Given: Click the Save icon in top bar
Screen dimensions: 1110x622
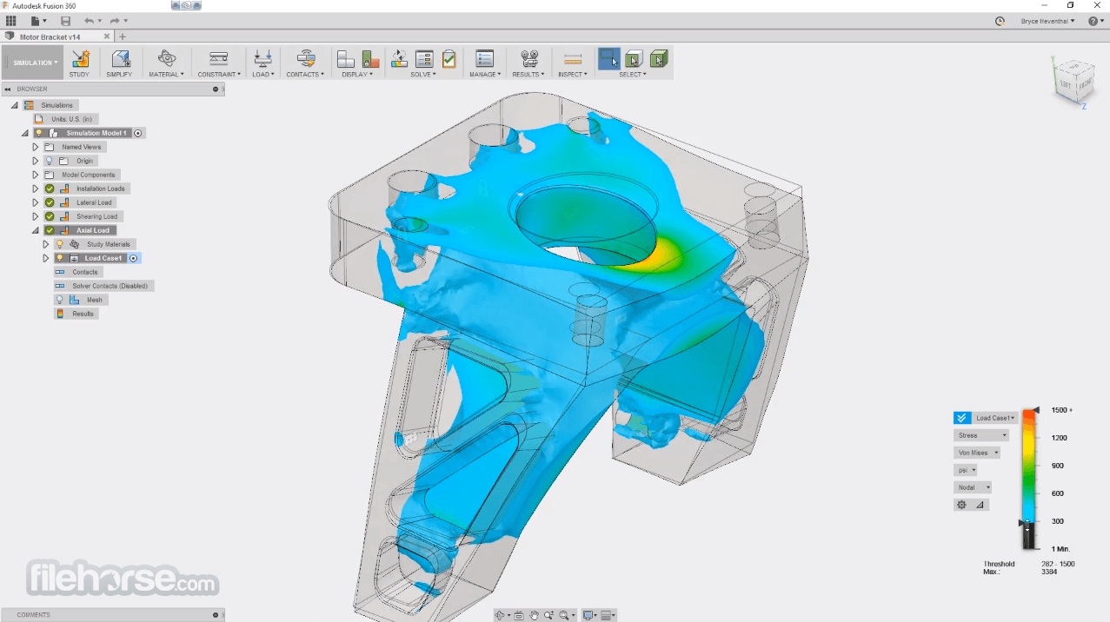Looking at the screenshot, I should point(66,21).
